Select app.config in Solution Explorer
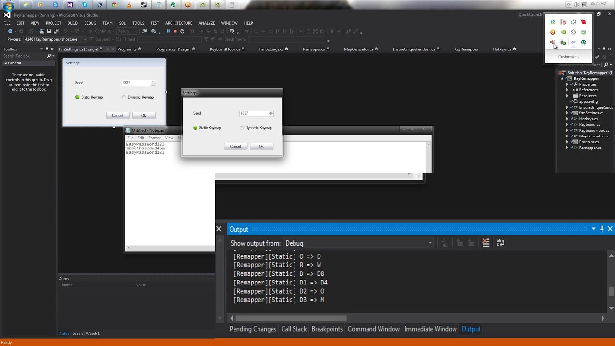The height and width of the screenshot is (346, 615). (588, 101)
